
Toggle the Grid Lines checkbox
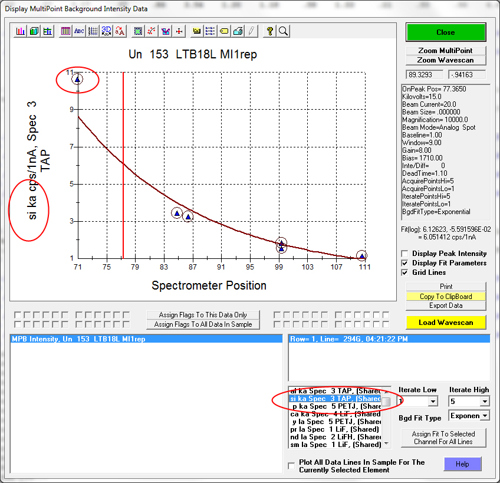[x=405, y=272]
